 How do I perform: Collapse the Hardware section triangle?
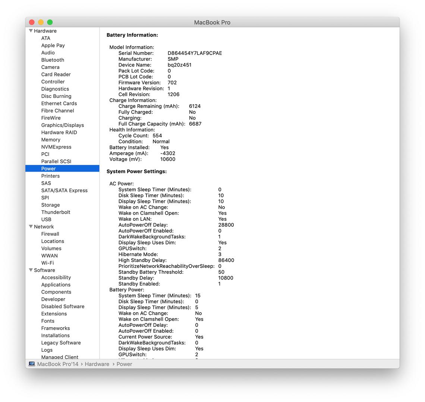[31, 31]
